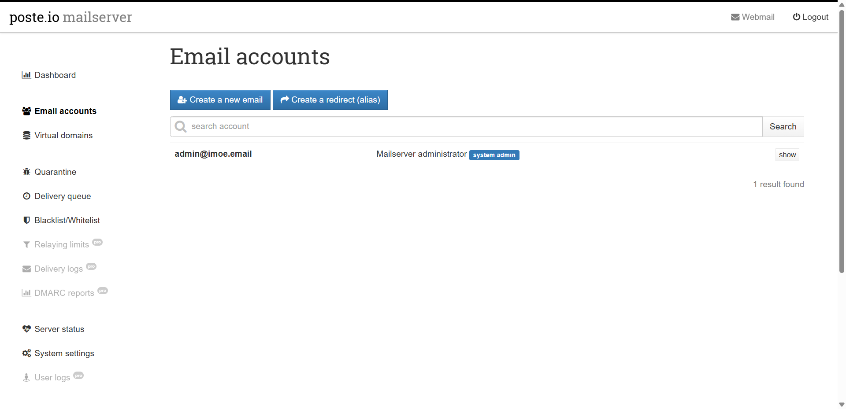Click show button for admin account
This screenshot has width=846, height=409.
pos(787,155)
